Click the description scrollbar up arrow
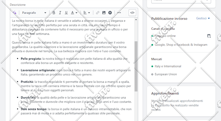The width and height of the screenshot is (221, 121). pyautogui.click(x=136, y=20)
